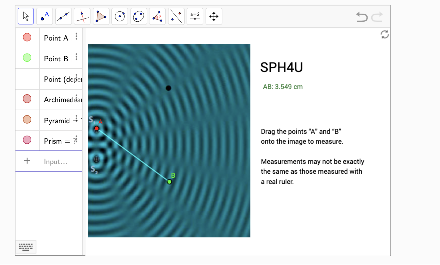Select the Prism row

pos(49,141)
